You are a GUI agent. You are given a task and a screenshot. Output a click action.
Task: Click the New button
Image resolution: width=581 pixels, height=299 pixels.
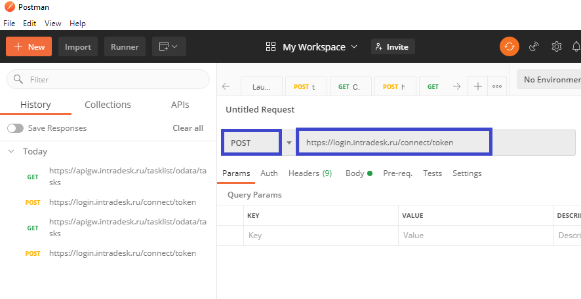coord(29,46)
